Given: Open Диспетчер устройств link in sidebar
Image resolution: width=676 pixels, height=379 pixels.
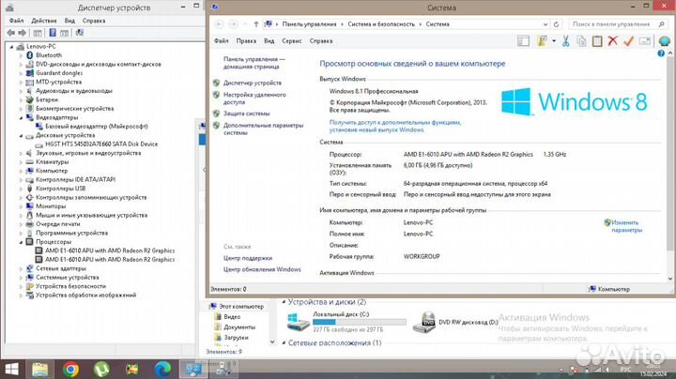Looking at the screenshot, I should [253, 83].
